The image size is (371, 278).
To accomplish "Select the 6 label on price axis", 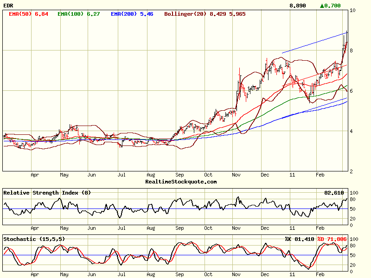I will coord(351,91).
